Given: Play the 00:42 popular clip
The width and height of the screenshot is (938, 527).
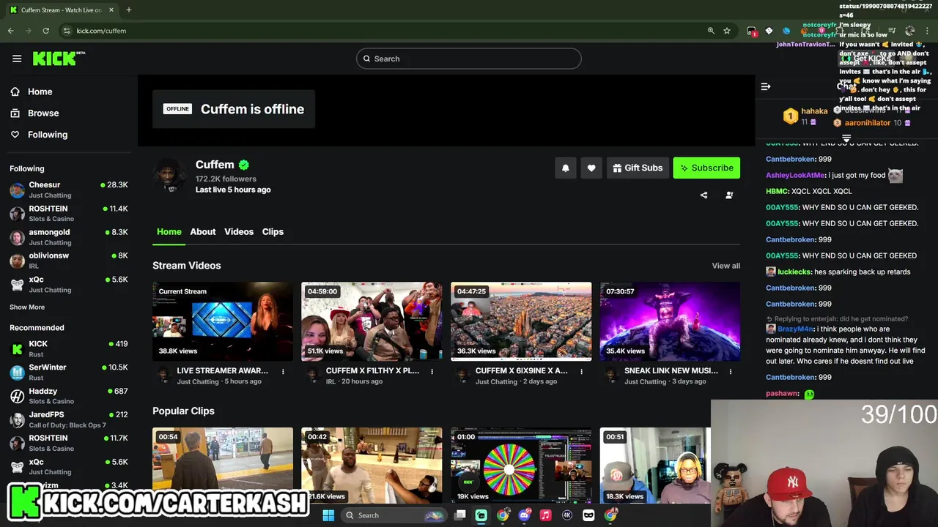Looking at the screenshot, I should (x=372, y=466).
